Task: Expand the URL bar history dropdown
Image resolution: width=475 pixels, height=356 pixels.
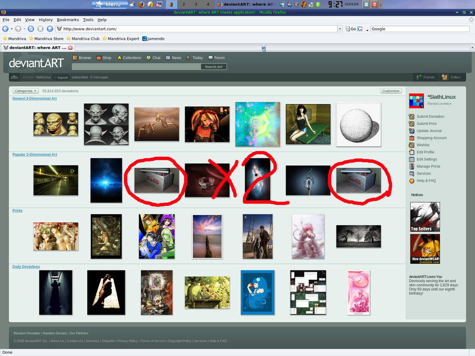Action: (340, 29)
